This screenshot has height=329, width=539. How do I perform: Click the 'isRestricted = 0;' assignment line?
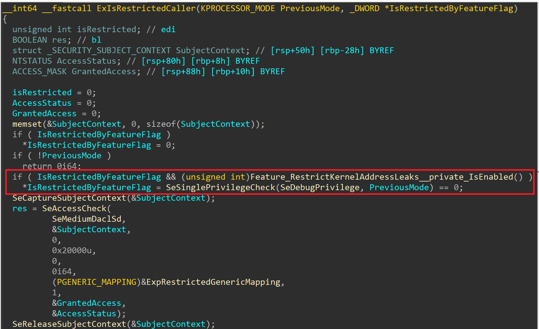(x=54, y=92)
